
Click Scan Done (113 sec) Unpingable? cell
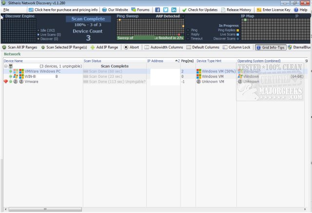(115, 82)
